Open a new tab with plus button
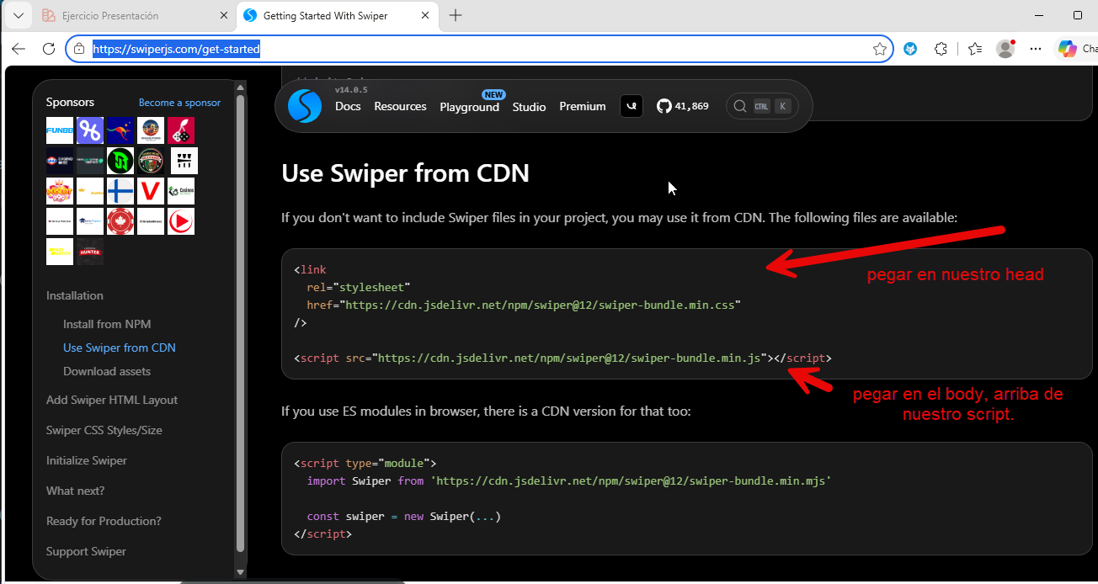 click(x=456, y=15)
